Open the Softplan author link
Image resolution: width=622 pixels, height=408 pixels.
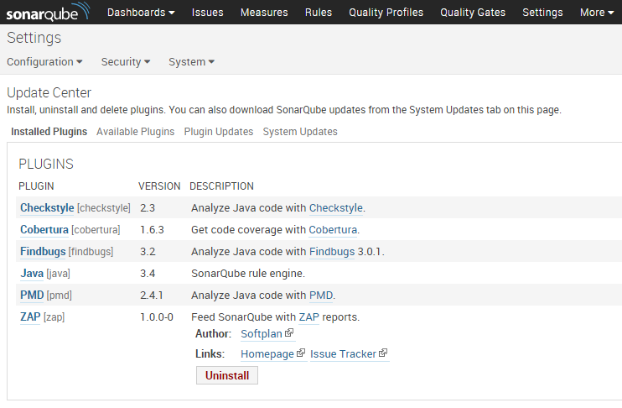(262, 334)
